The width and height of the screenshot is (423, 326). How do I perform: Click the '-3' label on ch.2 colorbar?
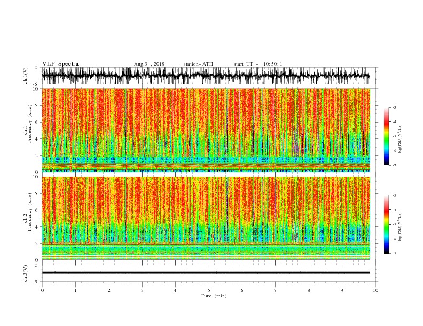(x=394, y=195)
